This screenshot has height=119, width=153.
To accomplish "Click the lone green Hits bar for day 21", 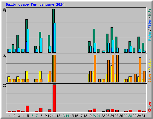I will (98, 51).
